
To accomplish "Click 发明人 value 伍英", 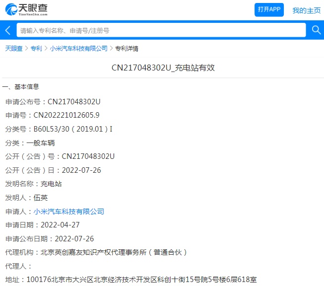I will (x=41, y=198).
